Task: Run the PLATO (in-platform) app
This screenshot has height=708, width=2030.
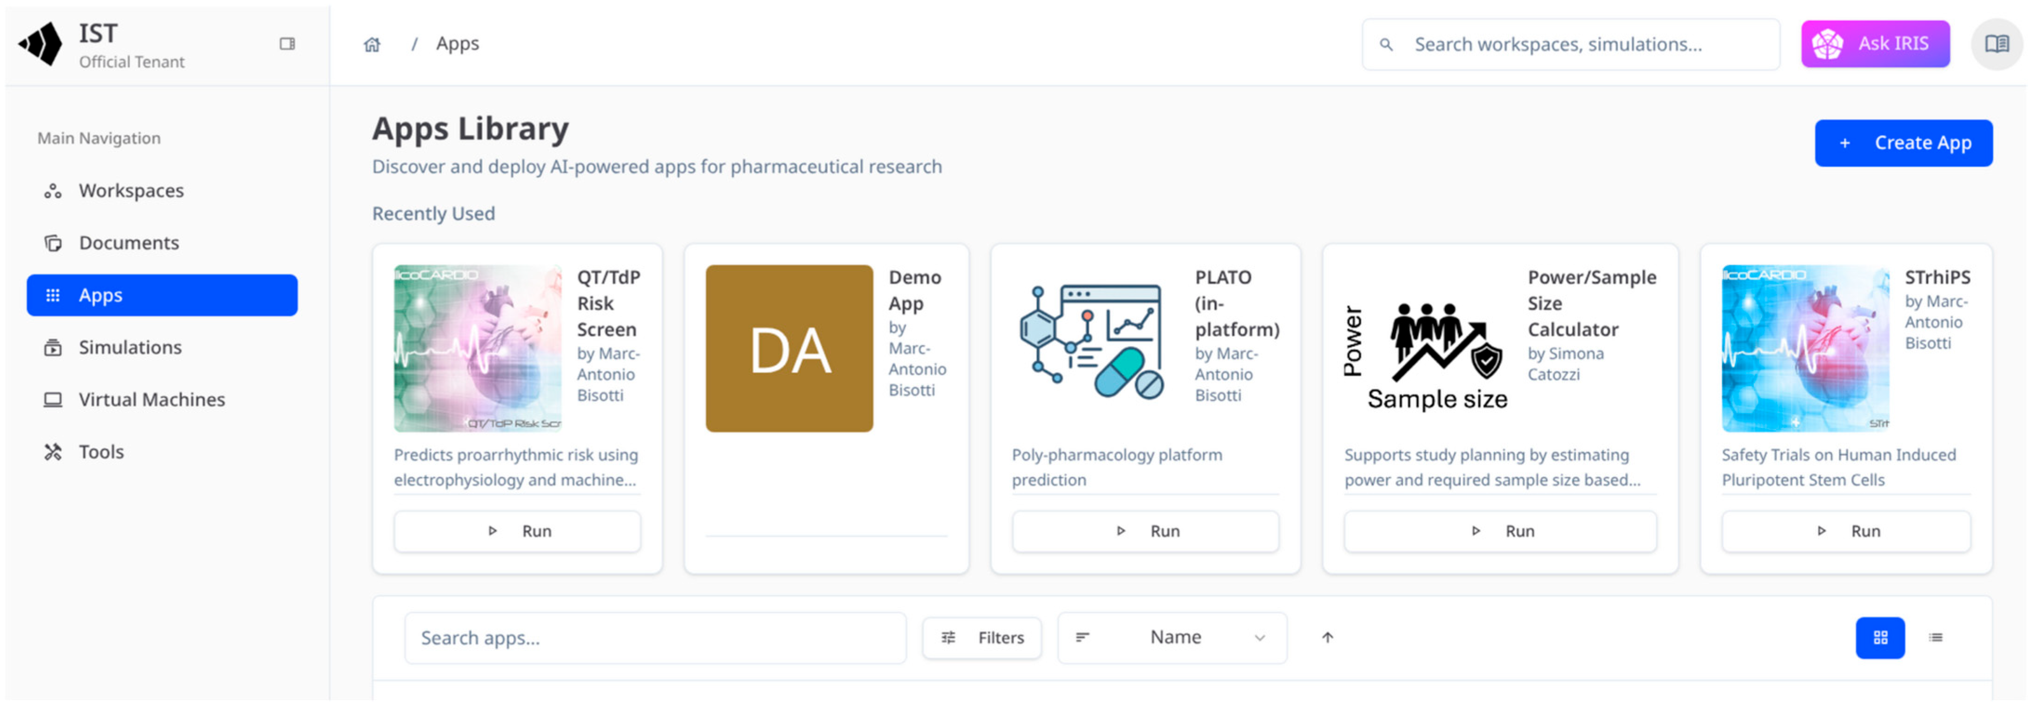Action: tap(1145, 532)
